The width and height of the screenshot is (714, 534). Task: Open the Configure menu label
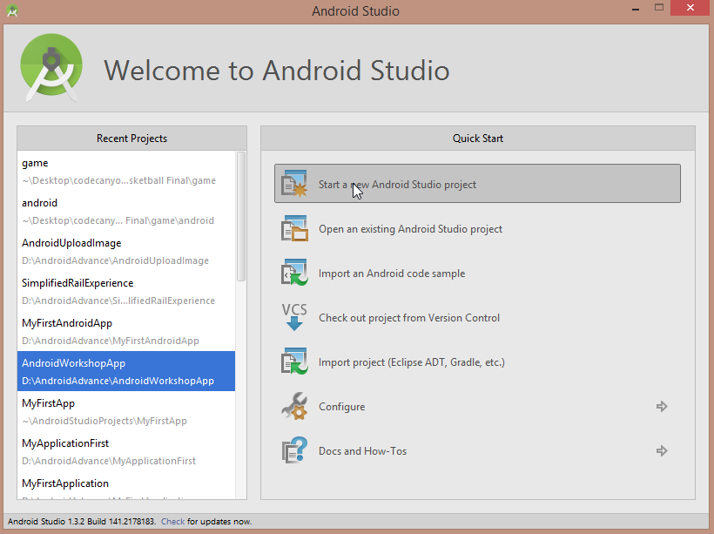click(x=341, y=407)
